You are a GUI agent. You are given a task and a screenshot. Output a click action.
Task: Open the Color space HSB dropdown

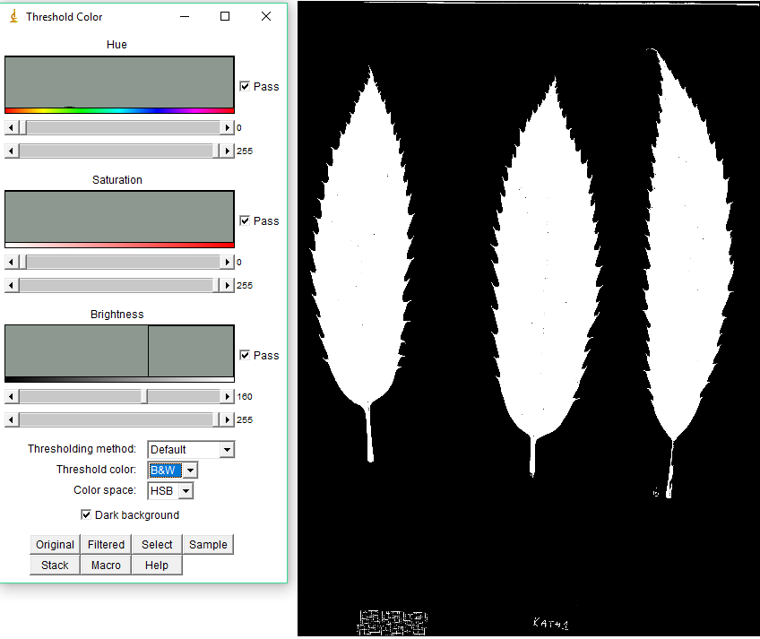pos(186,491)
